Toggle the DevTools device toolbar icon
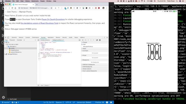 click(x=8, y=38)
